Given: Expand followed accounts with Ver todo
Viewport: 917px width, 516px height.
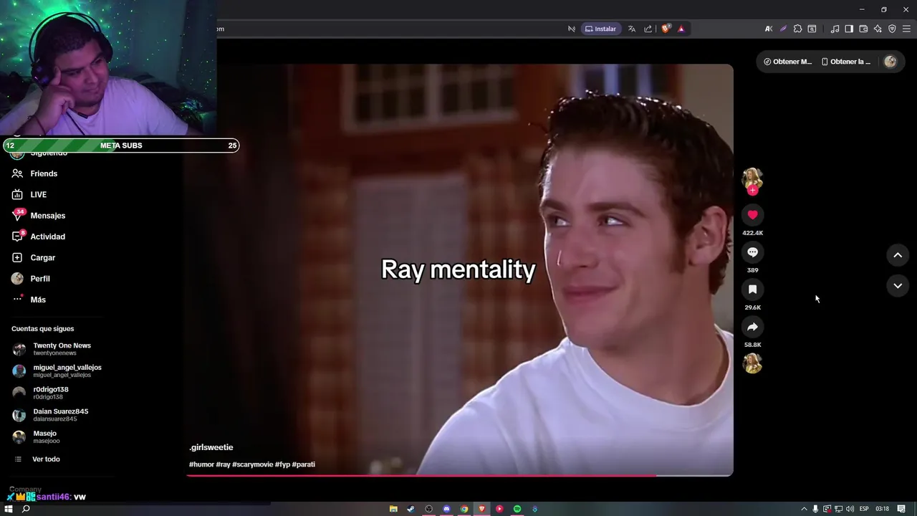Looking at the screenshot, I should 46,459.
